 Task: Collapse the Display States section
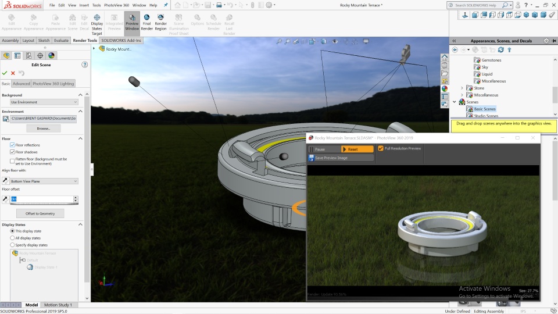point(80,224)
